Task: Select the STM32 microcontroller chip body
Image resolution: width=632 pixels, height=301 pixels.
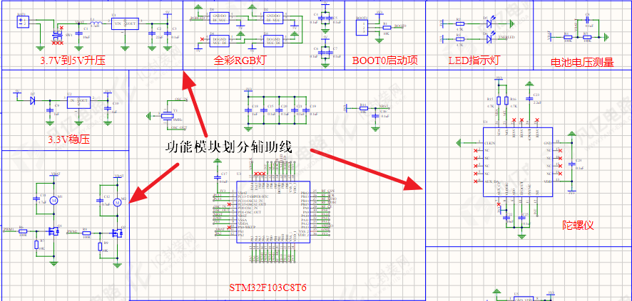Action: 273,212
